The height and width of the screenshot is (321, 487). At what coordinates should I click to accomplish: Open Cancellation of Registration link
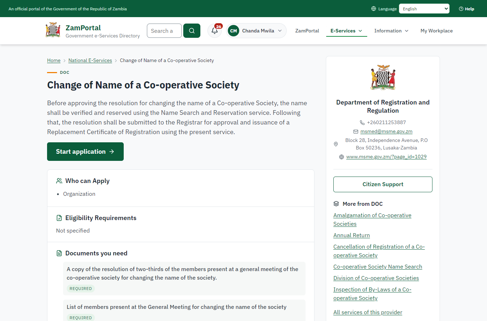point(379,251)
